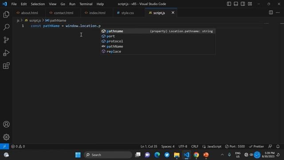
Task: Click the notifications bell in status bar
Action: coord(278,146)
